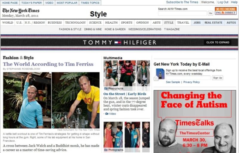The width and height of the screenshot is (239, 153).
Task: Open the Style section tab
Action: point(169,22)
